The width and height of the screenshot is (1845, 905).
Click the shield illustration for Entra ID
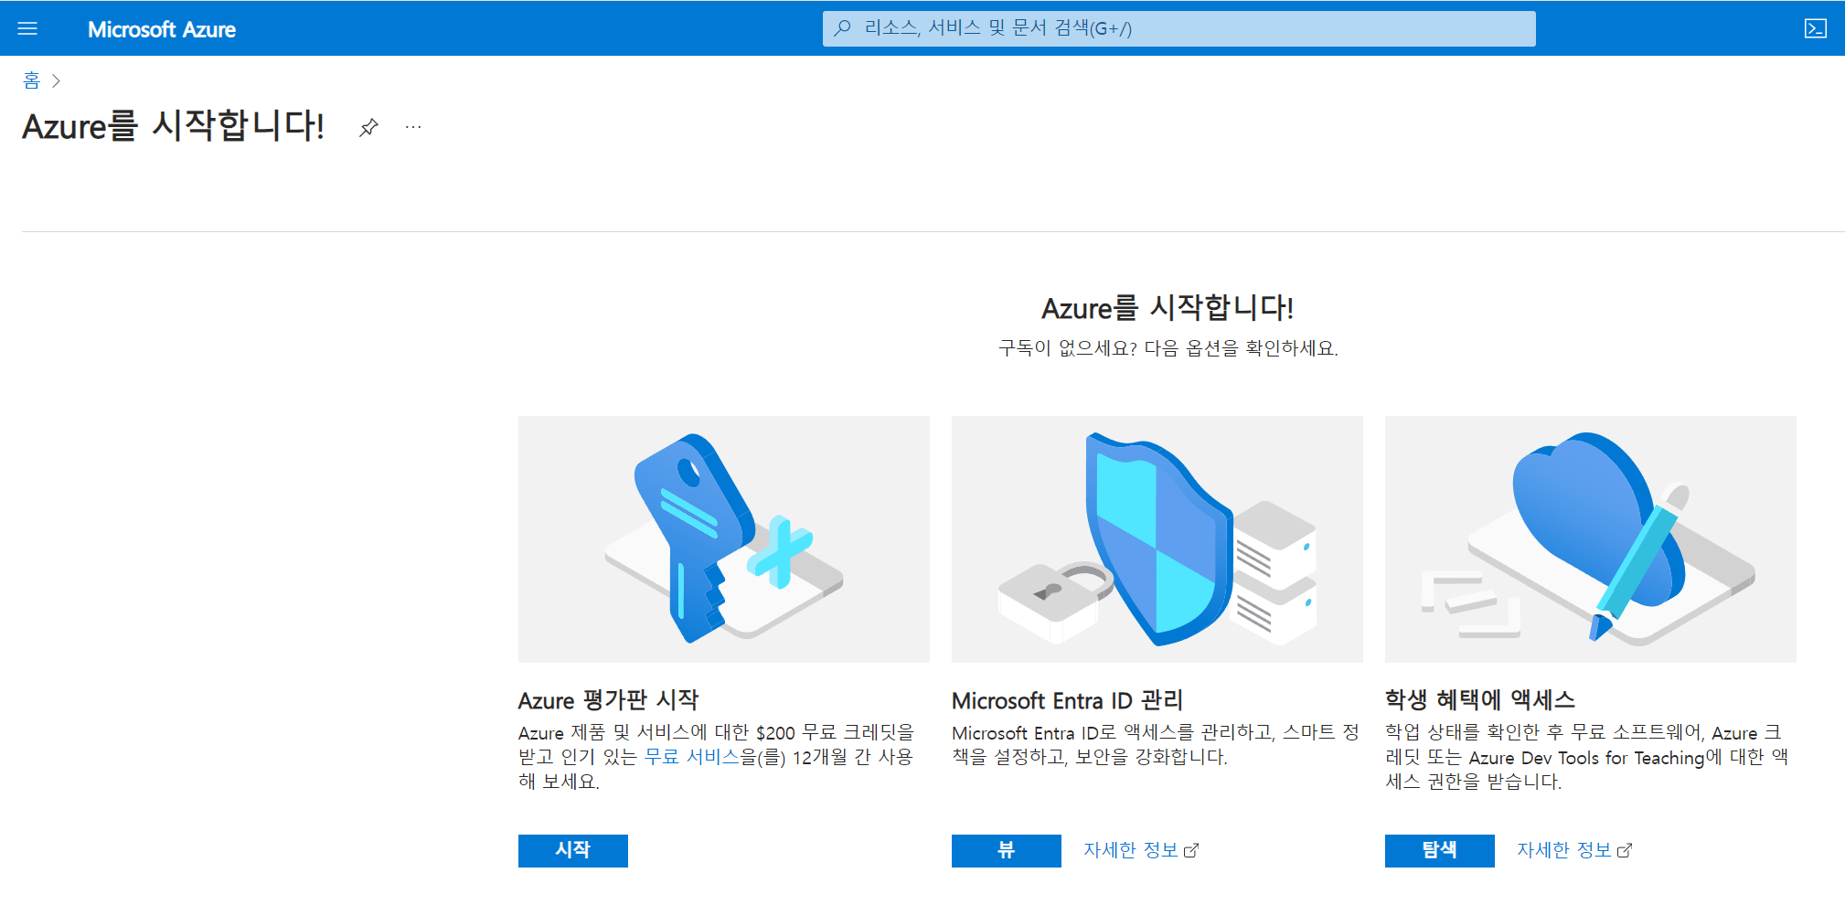pyautogui.click(x=1157, y=538)
